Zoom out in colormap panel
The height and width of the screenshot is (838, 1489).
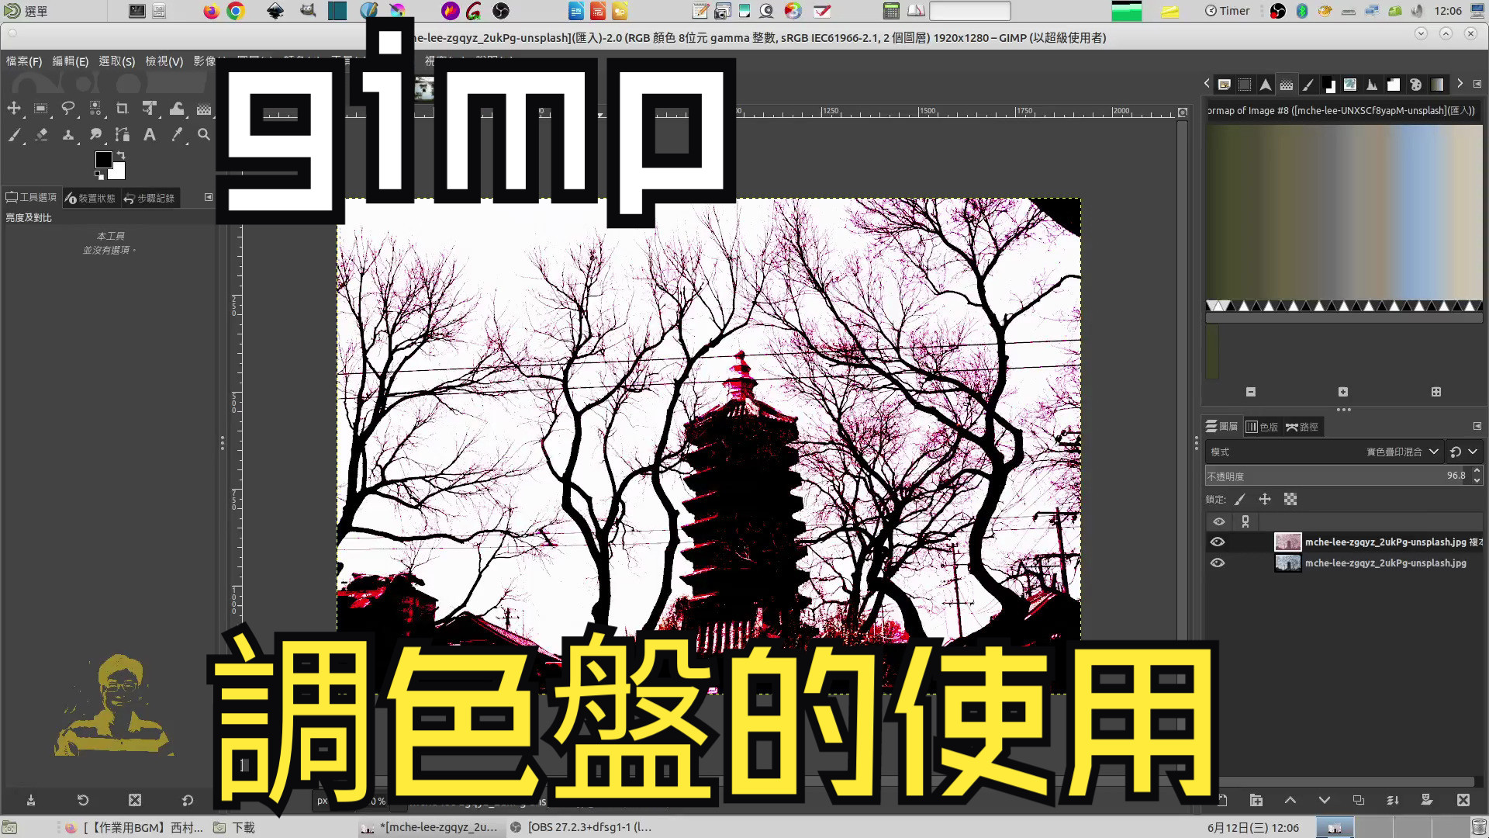1251,392
